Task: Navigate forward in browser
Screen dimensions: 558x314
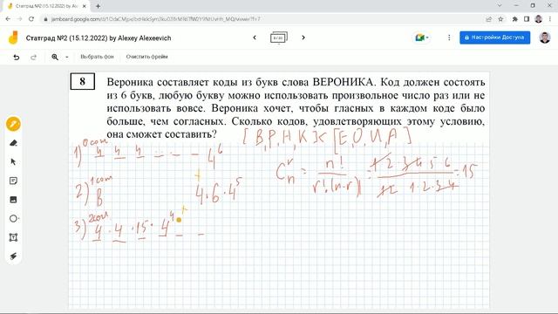Action: (x=19, y=19)
